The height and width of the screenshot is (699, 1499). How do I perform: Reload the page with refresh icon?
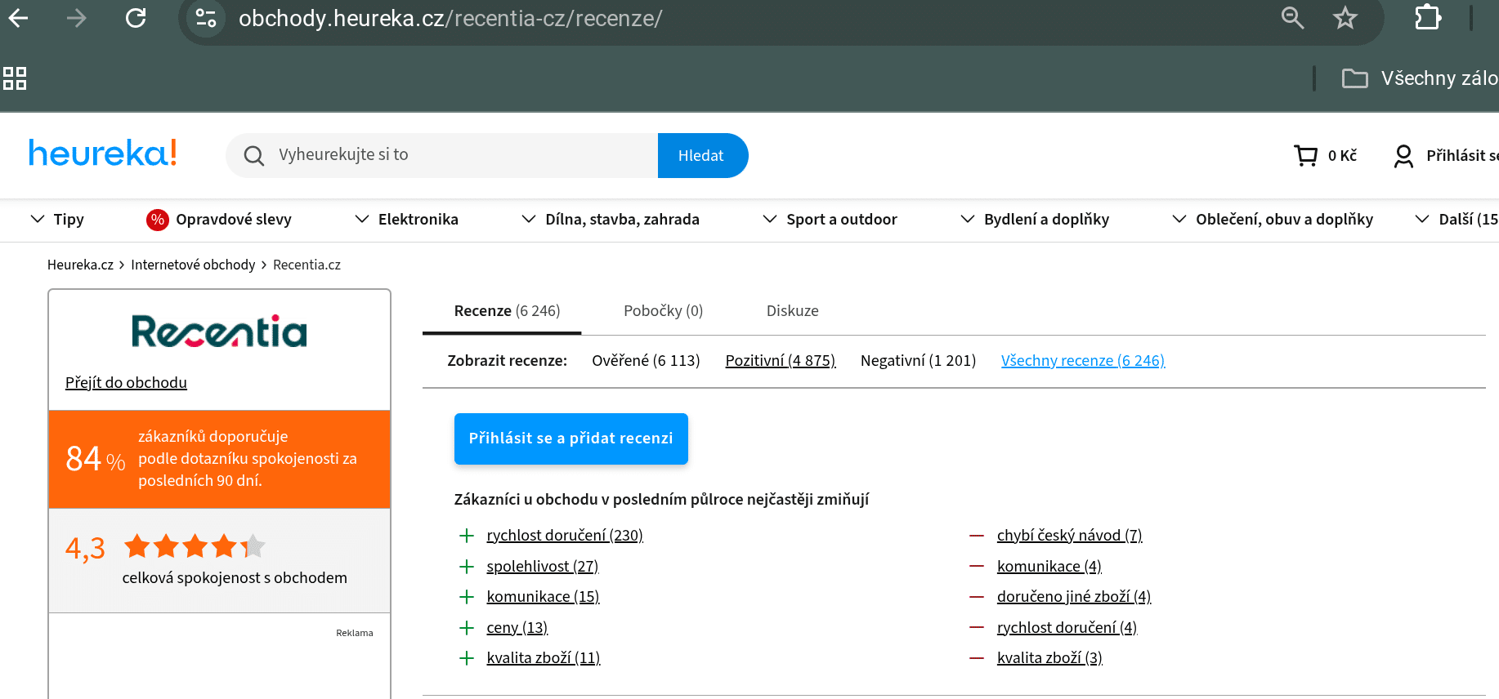click(136, 18)
